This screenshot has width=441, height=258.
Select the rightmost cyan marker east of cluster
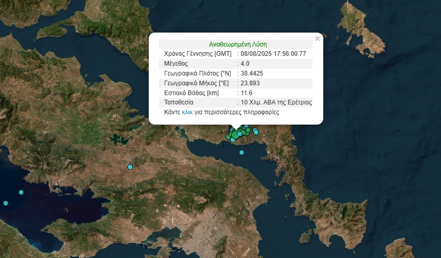(x=256, y=132)
